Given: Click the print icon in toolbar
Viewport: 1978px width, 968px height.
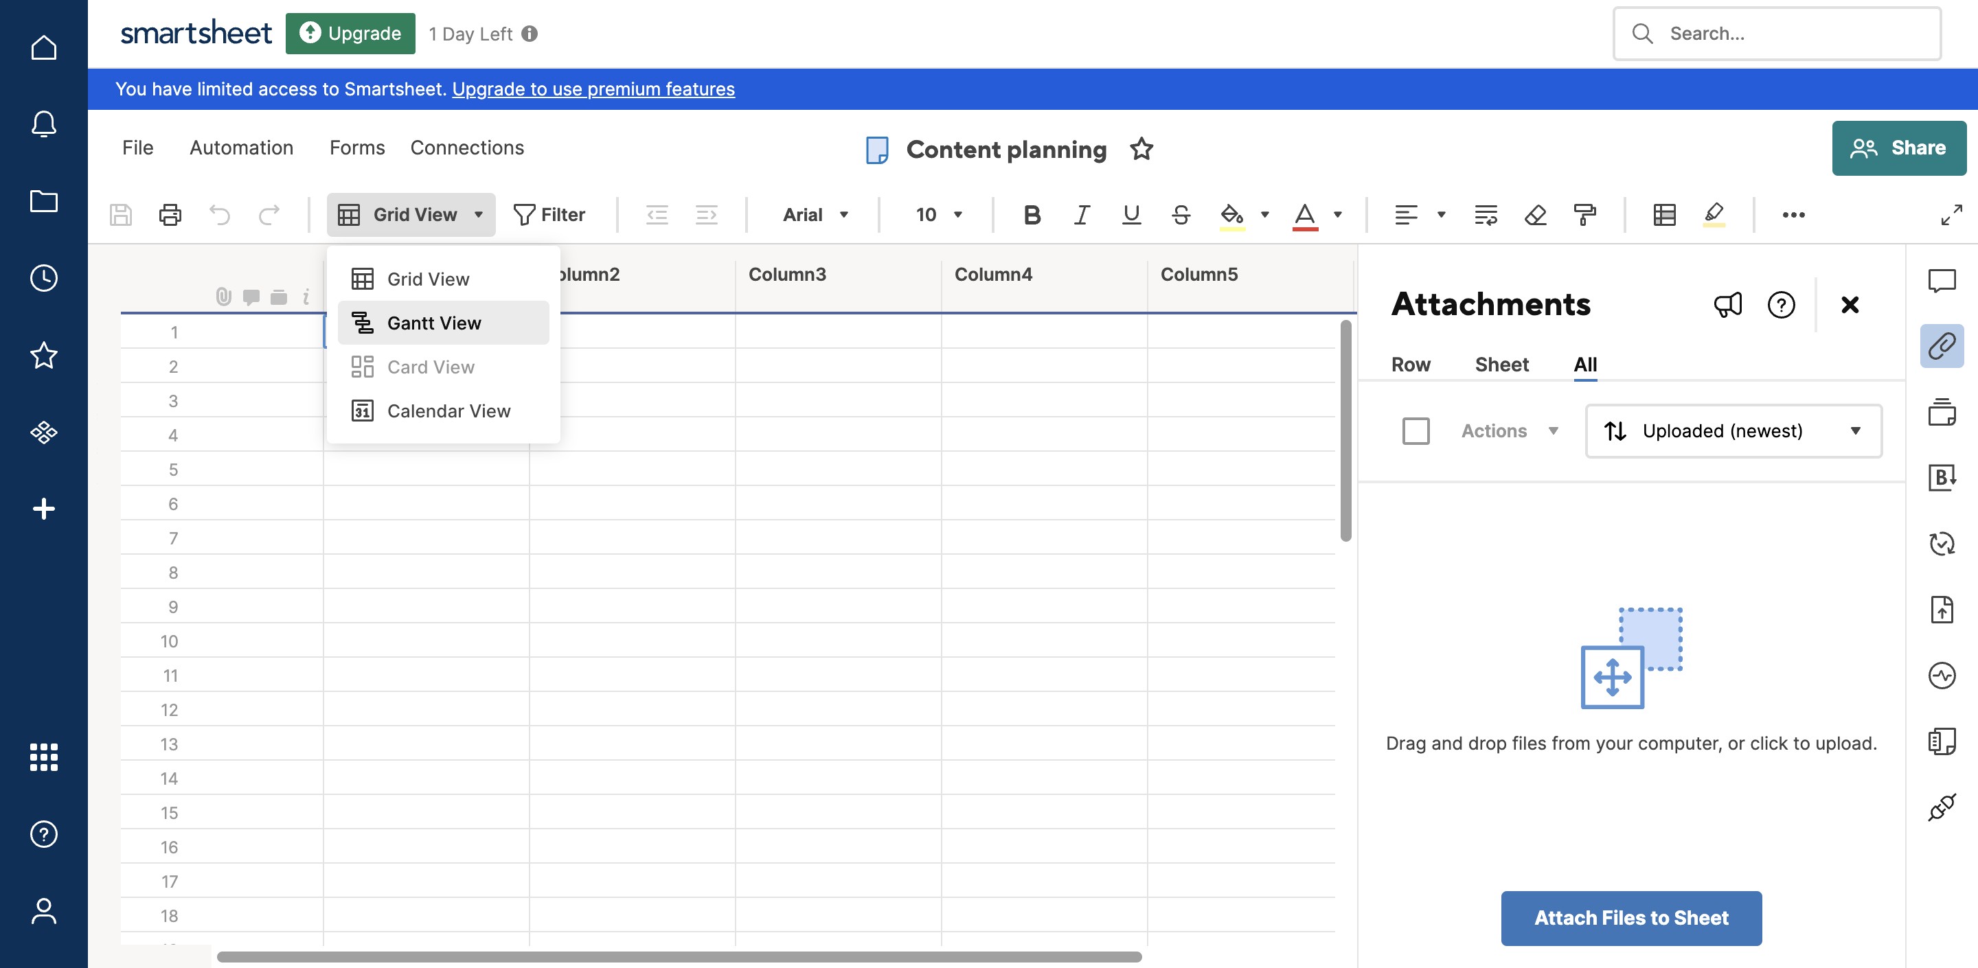Looking at the screenshot, I should [170, 215].
